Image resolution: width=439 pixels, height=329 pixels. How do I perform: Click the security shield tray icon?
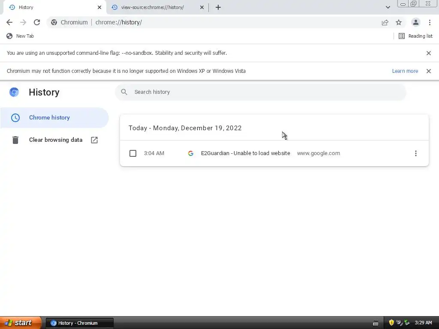coord(391,323)
